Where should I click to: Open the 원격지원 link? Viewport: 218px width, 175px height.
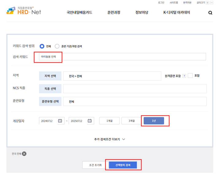tap(187, 3)
